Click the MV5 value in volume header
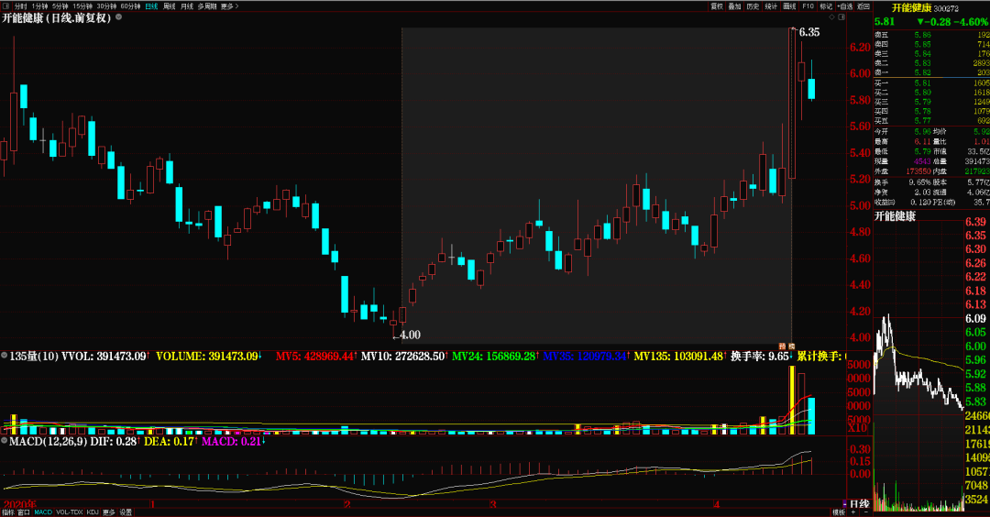This screenshot has width=990, height=517. pyautogui.click(x=315, y=356)
